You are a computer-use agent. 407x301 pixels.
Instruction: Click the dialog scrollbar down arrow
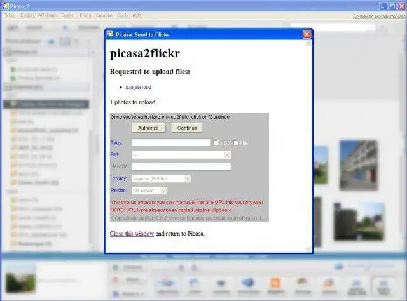(x=308, y=249)
